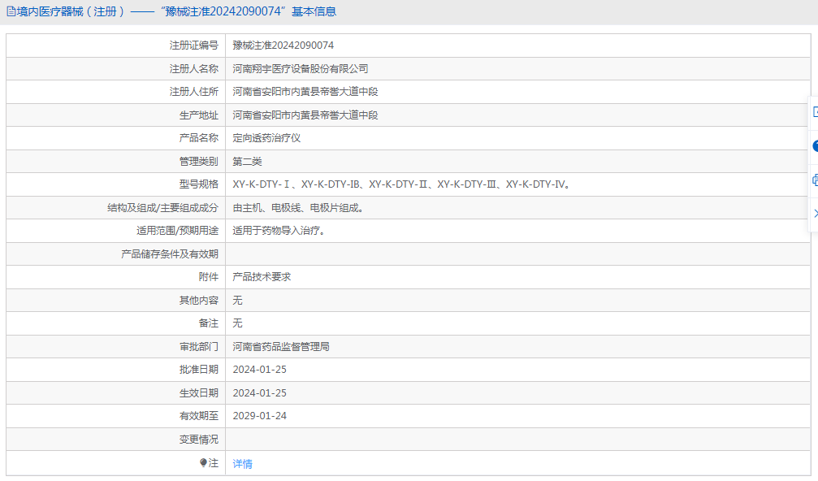
Task: Click the 附件 row label
Action: 209,277
